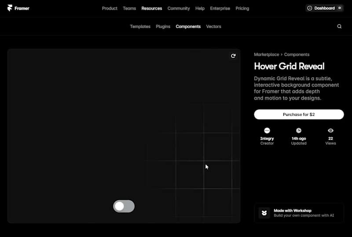Image resolution: width=352 pixels, height=237 pixels.
Task: Follow the Marketplace breadcrumb link
Action: pos(267,54)
